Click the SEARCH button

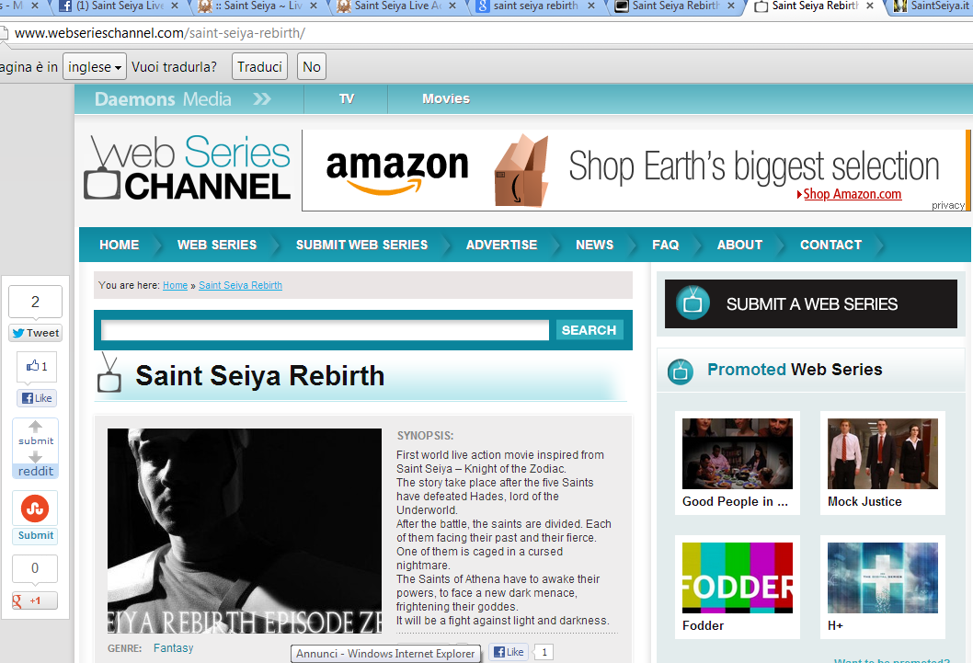point(589,330)
